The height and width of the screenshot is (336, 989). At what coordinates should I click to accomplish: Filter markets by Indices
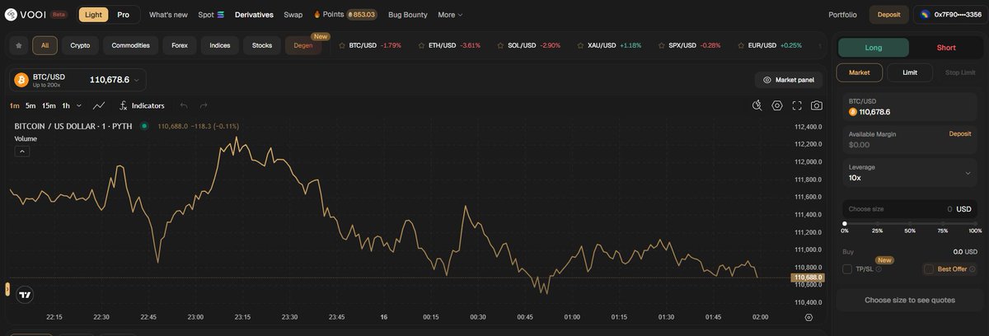click(x=220, y=45)
